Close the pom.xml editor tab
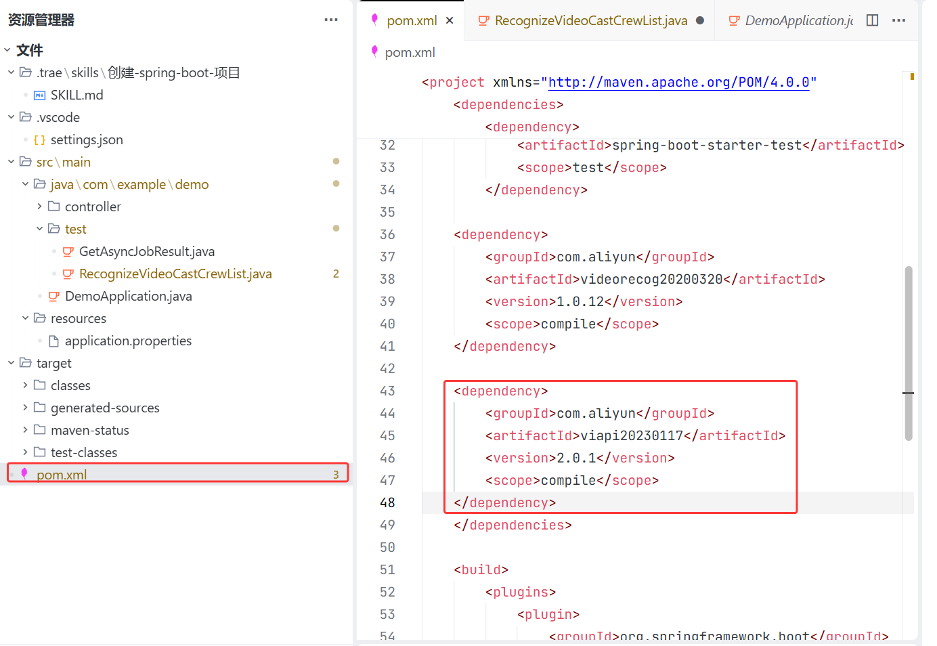 tap(450, 21)
